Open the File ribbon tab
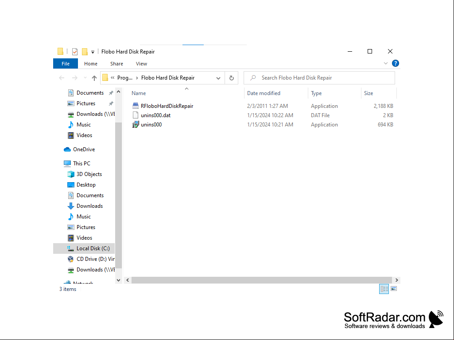Viewport: 454px width, 340px height. click(66, 64)
